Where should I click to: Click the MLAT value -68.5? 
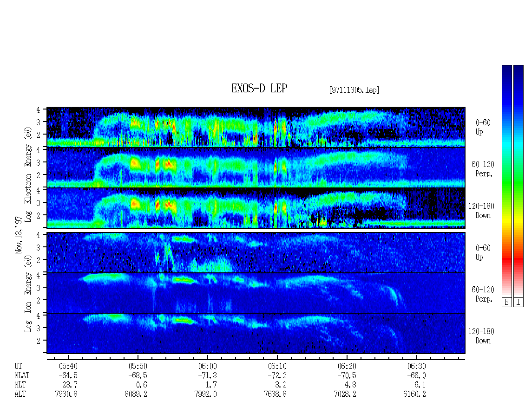pos(138,375)
